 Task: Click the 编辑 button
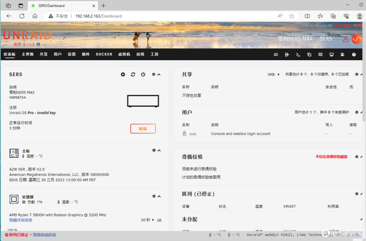pyautogui.click(x=143, y=129)
